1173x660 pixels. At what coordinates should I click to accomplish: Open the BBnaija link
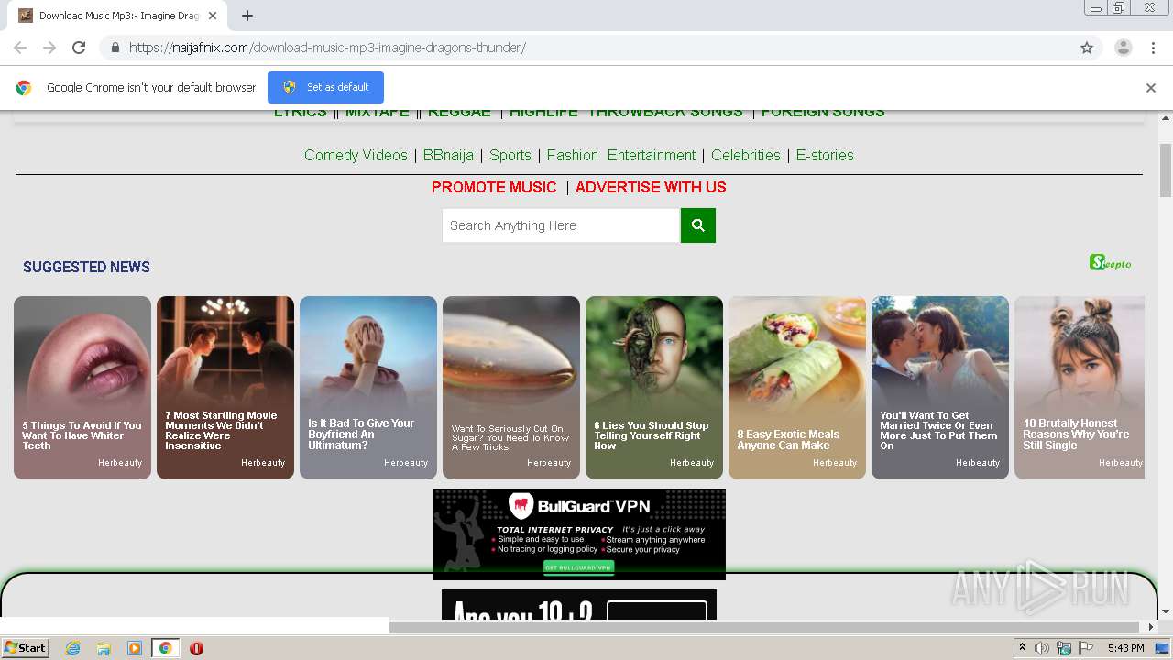448,155
